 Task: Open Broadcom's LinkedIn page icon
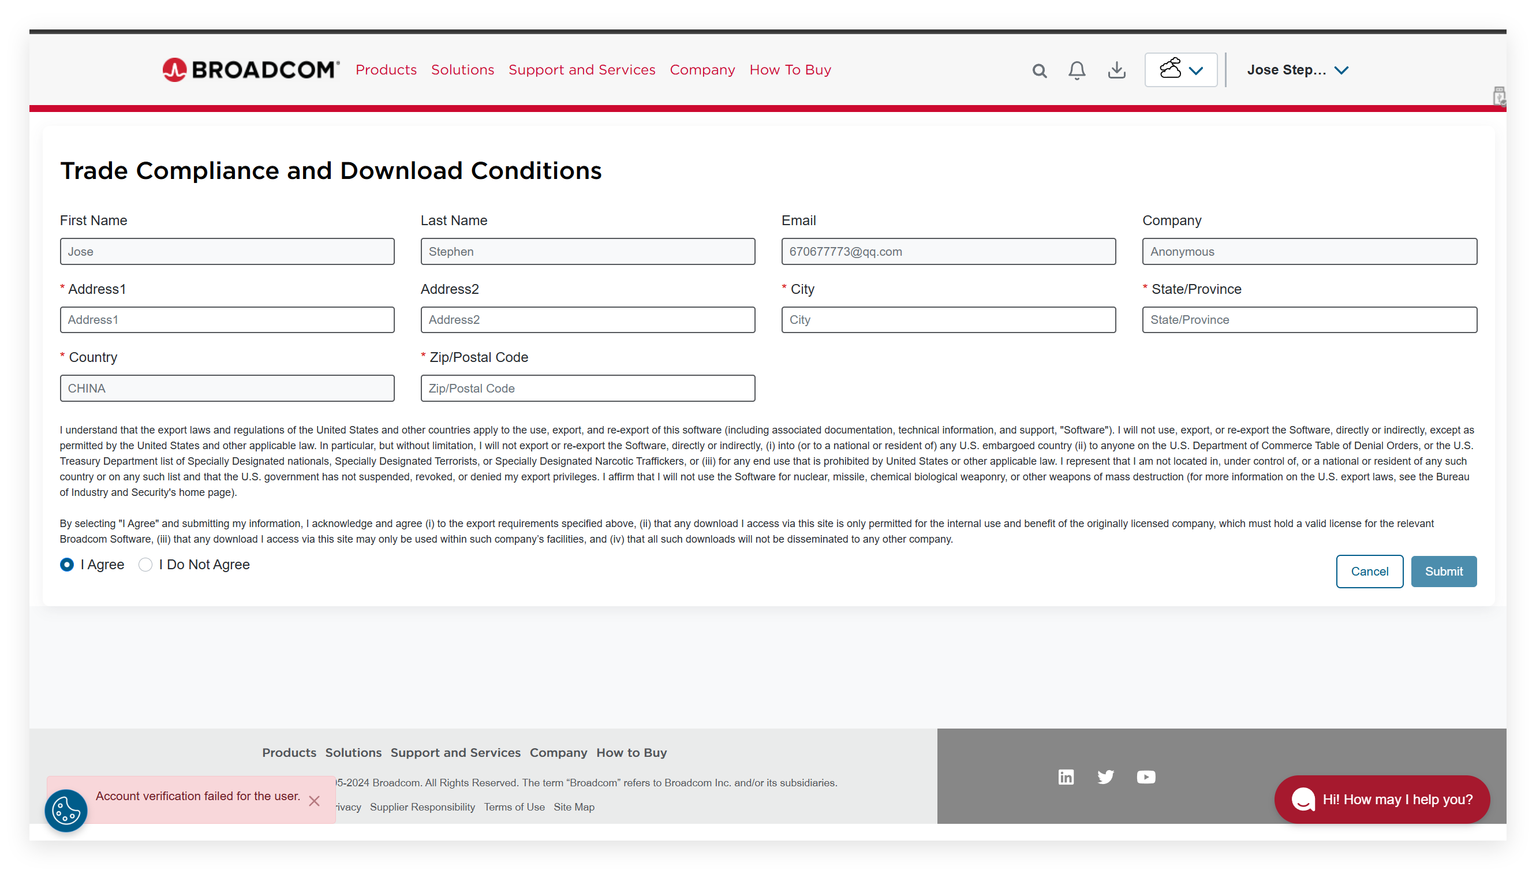(1066, 777)
